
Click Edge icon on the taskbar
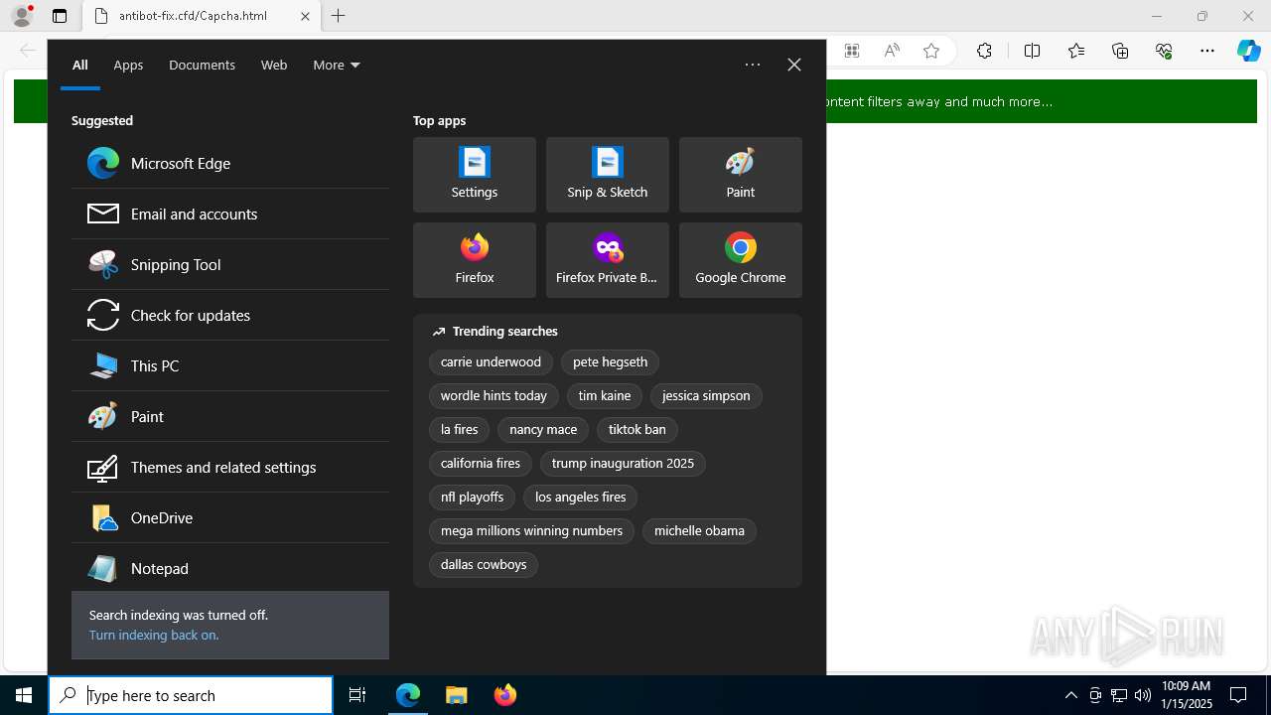pyautogui.click(x=408, y=695)
